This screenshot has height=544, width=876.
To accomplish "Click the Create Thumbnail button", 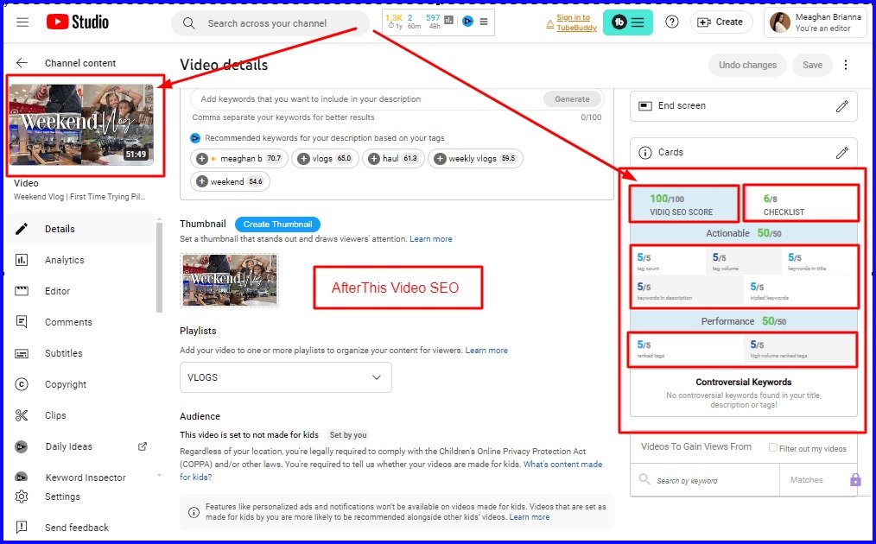I will 277,225.
